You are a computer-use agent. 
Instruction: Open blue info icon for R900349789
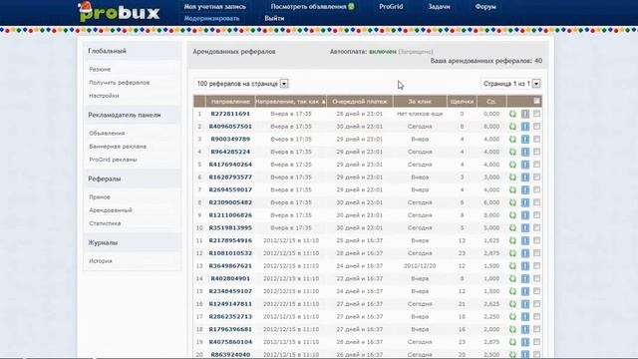pos(525,140)
